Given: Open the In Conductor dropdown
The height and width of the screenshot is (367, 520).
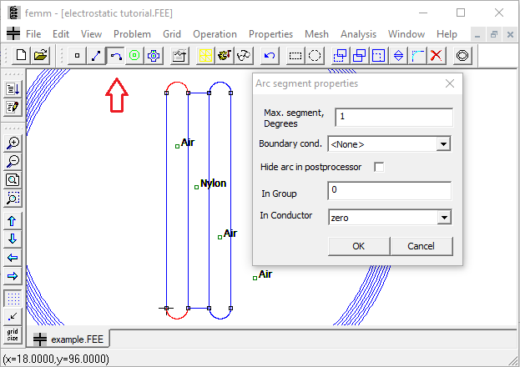Looking at the screenshot, I should pos(443,218).
